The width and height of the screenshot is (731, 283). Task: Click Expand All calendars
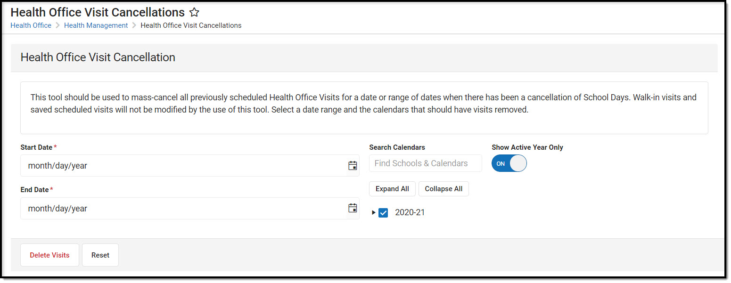click(392, 189)
